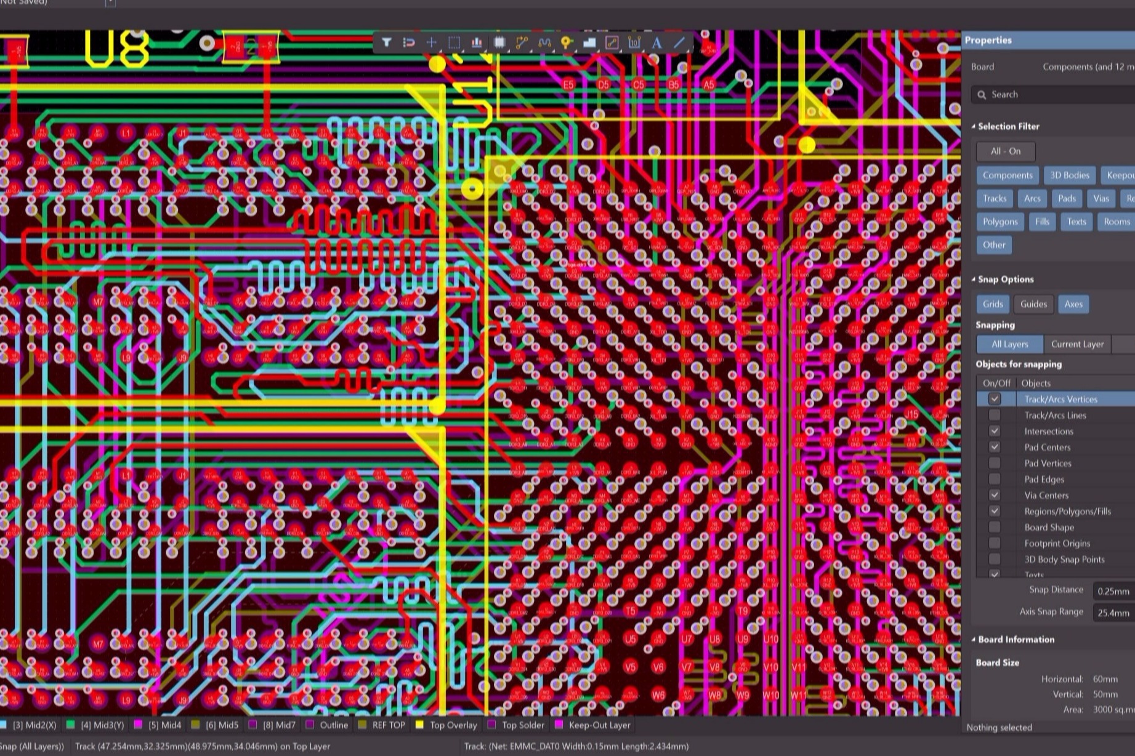Click the Mid4 layer color swatch
Screen dimensions: 1135x756
pos(139,725)
